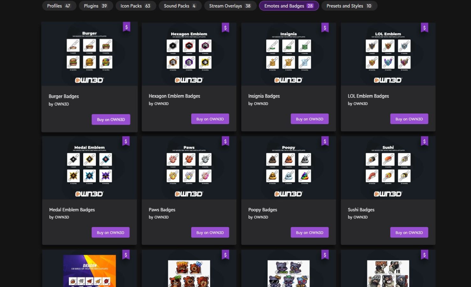This screenshot has height=287, width=471.
Task: Switch to Stream Overlays tab
Action: [230, 6]
